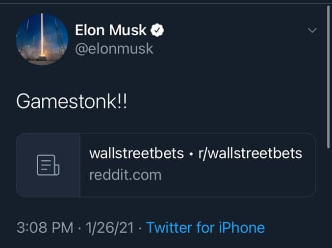Click the blue verified checkmark badge

(157, 30)
